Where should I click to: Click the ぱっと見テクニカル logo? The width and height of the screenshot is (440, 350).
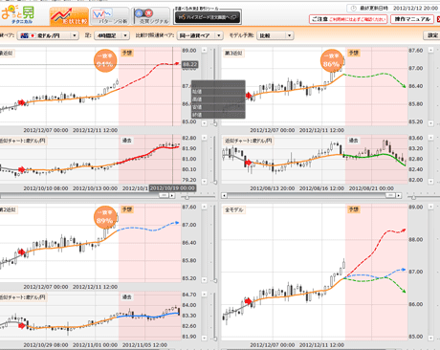tap(18, 14)
